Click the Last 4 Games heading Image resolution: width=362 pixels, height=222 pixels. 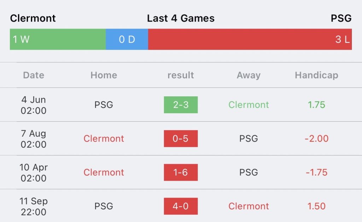pyautogui.click(x=181, y=18)
